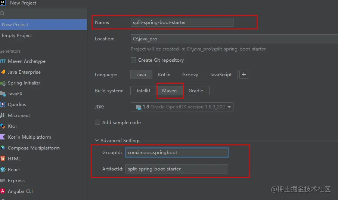Choose Kotlin as the language

[164, 75]
